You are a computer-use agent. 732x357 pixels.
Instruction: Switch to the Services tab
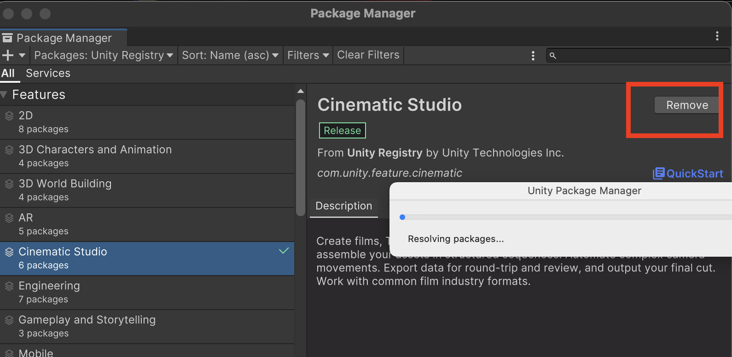[48, 74]
